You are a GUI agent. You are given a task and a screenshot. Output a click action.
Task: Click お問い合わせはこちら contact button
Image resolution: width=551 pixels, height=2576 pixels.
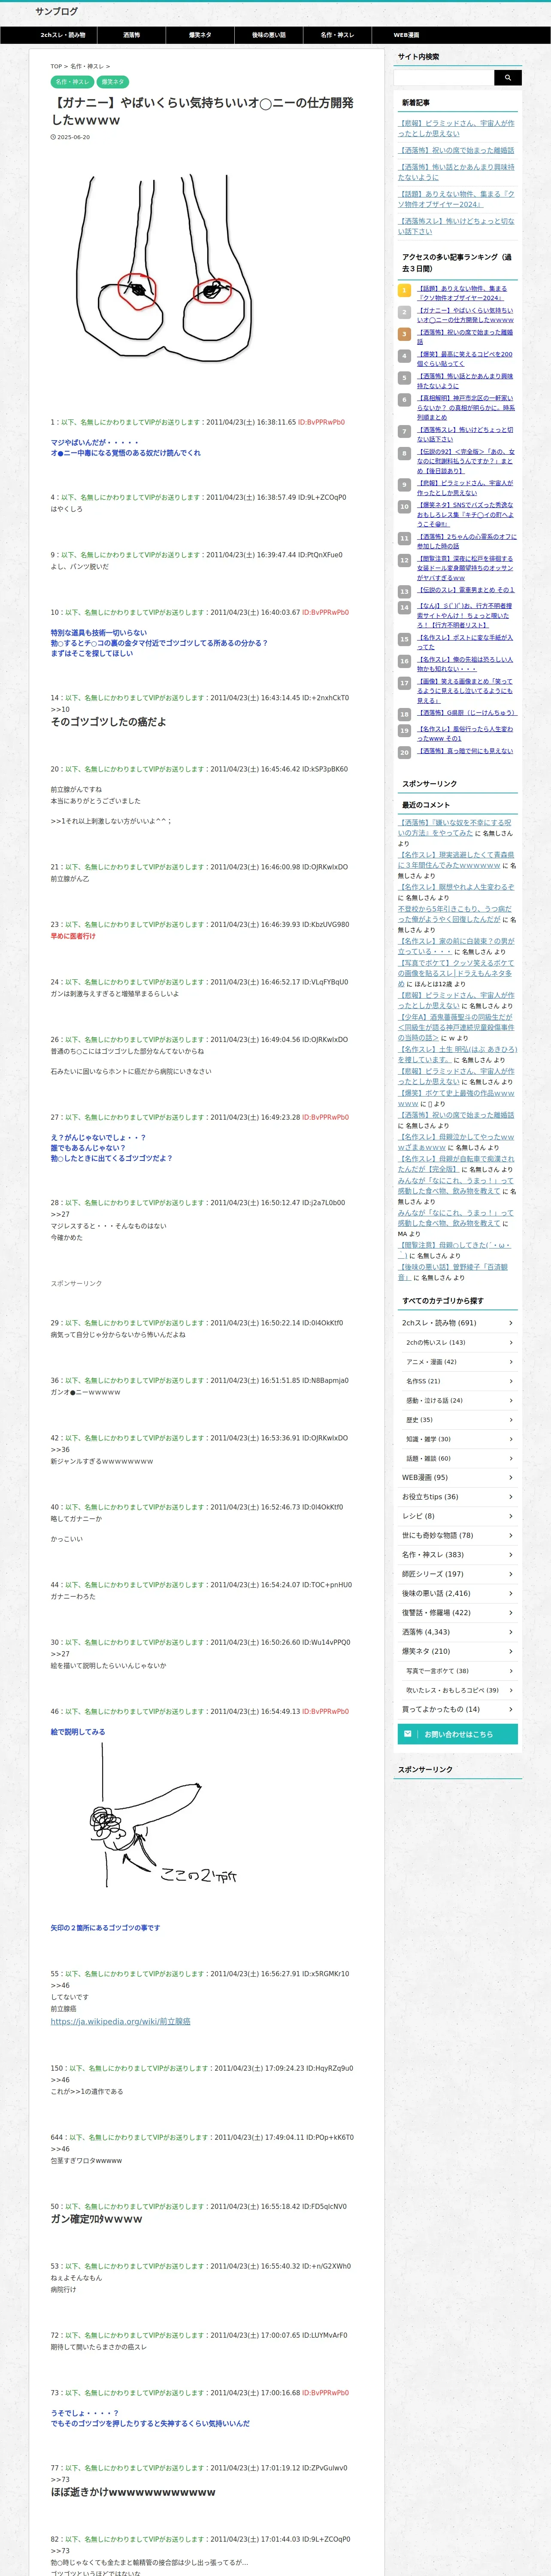(458, 1734)
